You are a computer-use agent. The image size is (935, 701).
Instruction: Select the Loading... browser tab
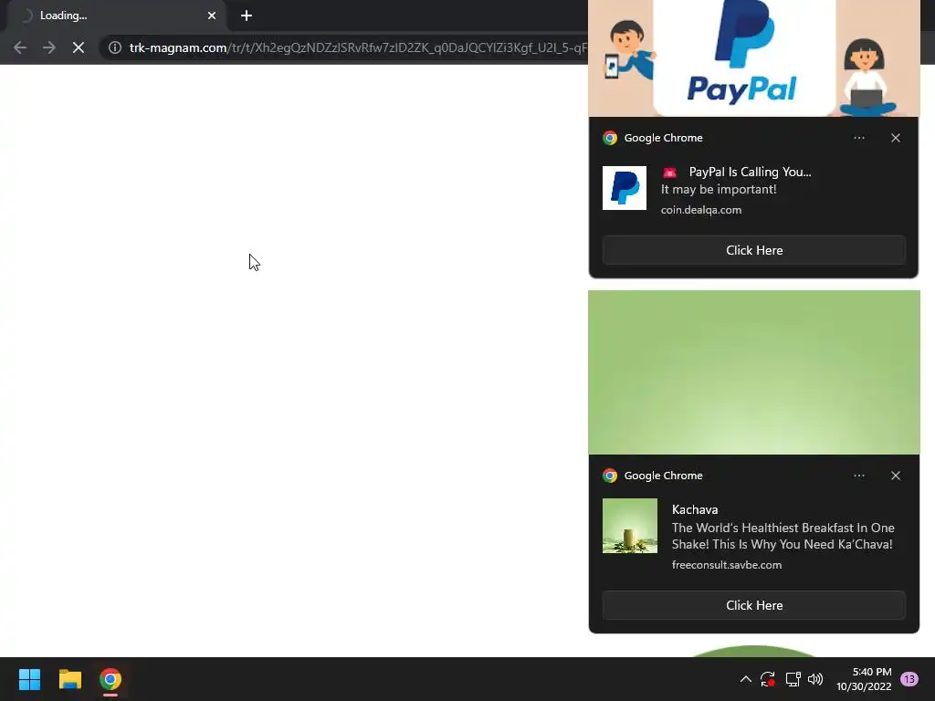(116, 16)
